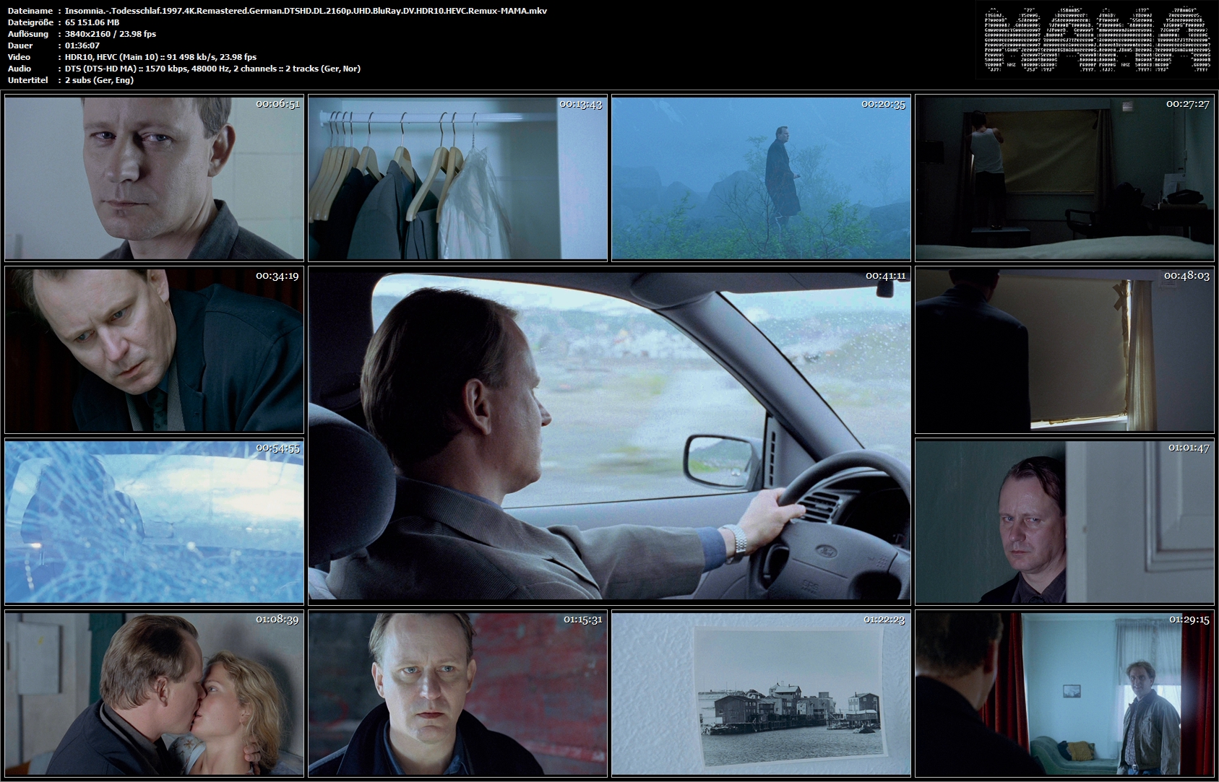The image size is (1219, 782).
Task: Open the thumbnail stamped 00:34:19
Action: click(154, 350)
